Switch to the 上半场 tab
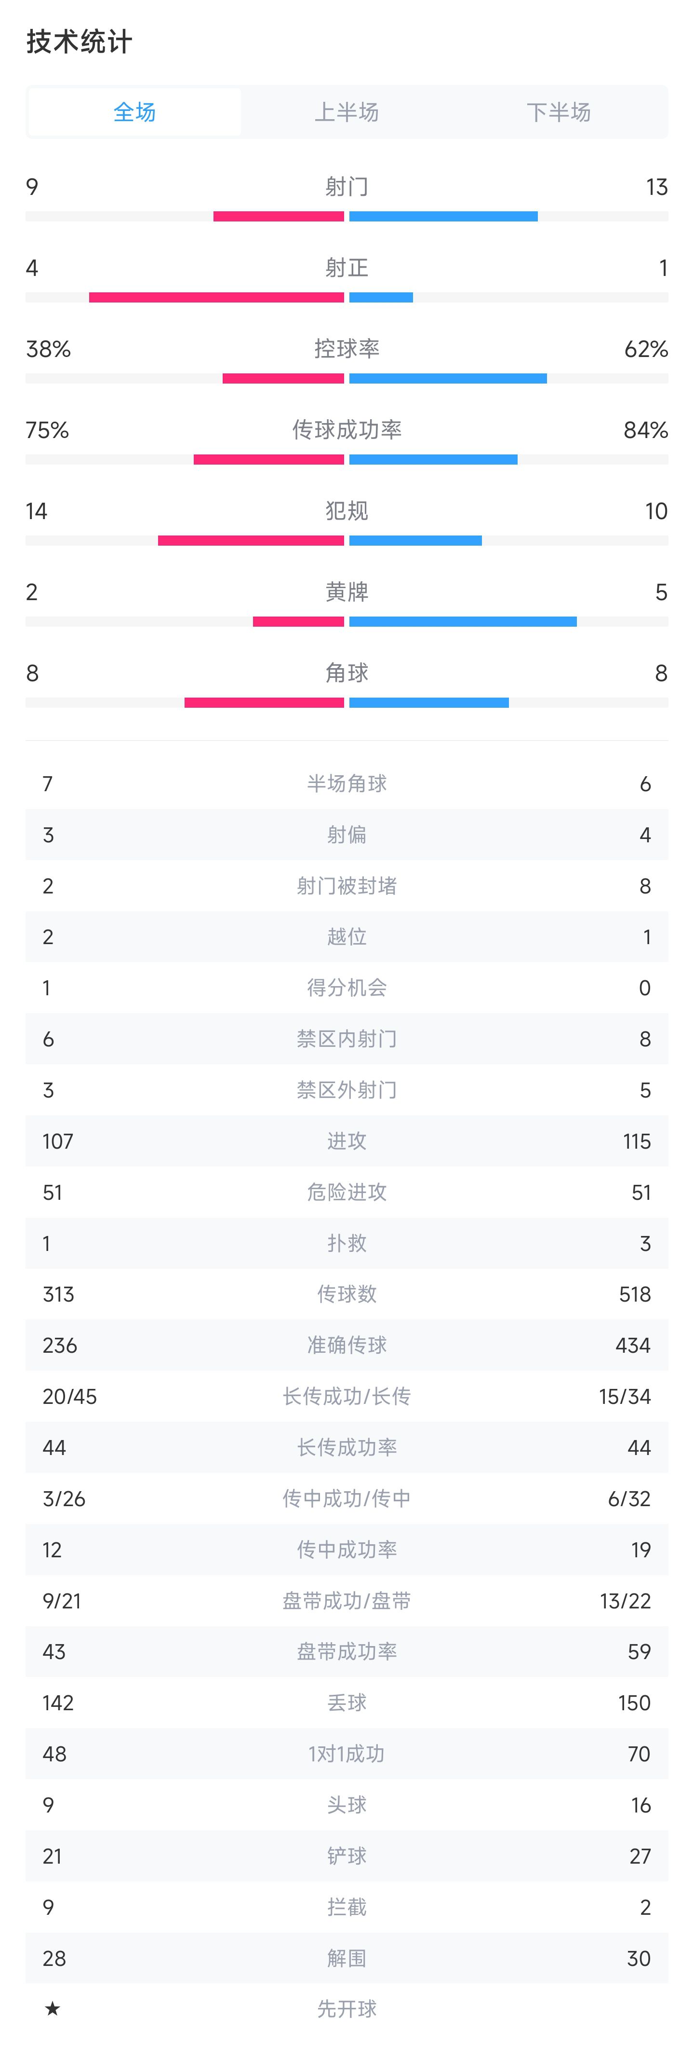694x2046 pixels. 347,112
